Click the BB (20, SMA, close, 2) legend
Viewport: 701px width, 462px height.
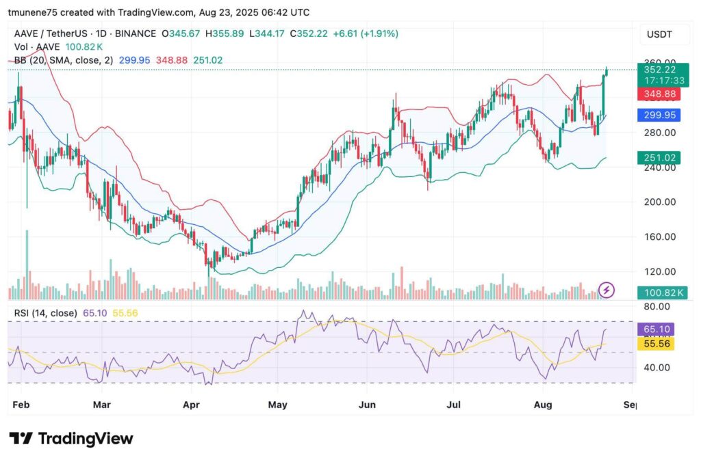[x=64, y=60]
